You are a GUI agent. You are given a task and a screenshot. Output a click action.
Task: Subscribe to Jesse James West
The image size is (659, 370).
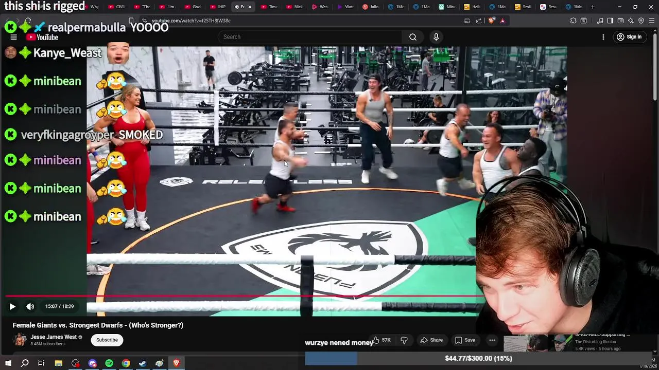click(107, 340)
